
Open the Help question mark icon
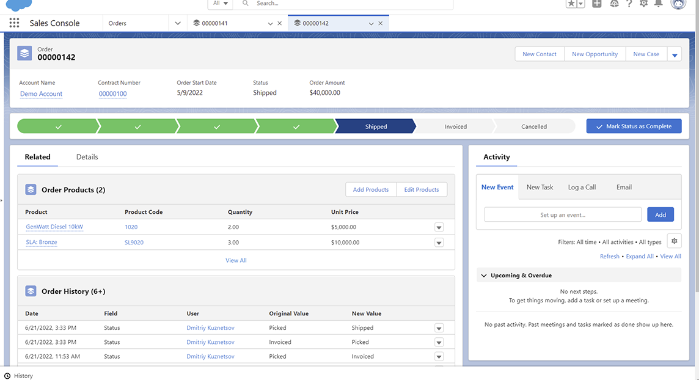click(x=629, y=4)
